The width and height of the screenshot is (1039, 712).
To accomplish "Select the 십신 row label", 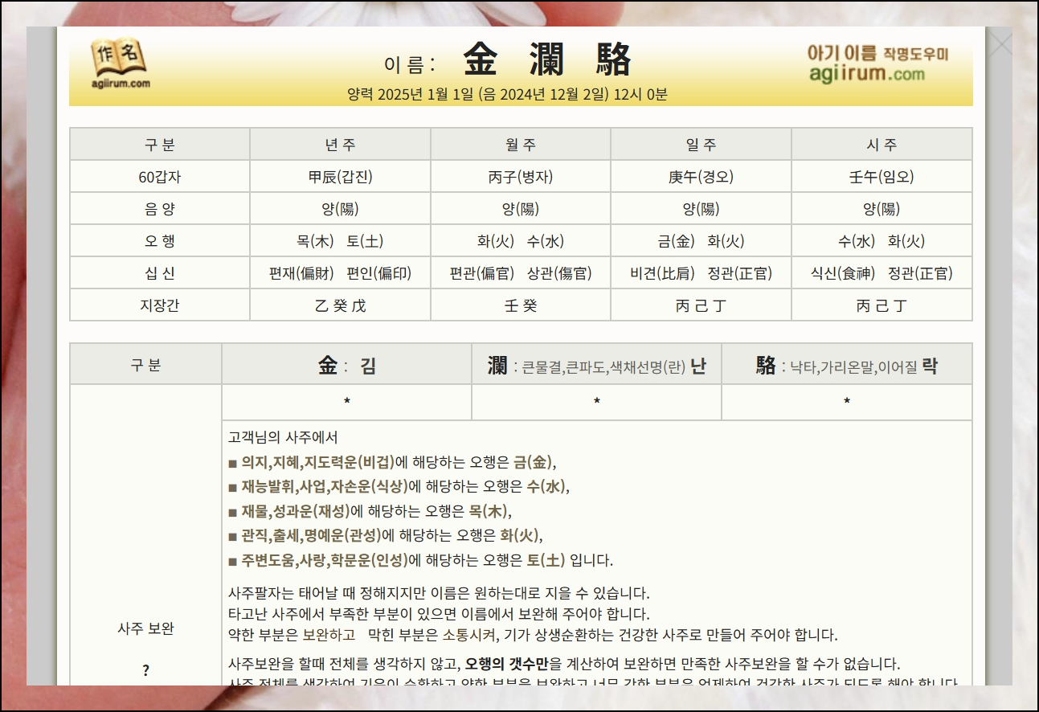I will (160, 273).
